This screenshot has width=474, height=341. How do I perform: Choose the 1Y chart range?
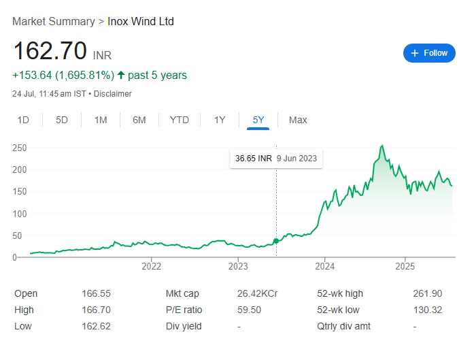(x=220, y=120)
